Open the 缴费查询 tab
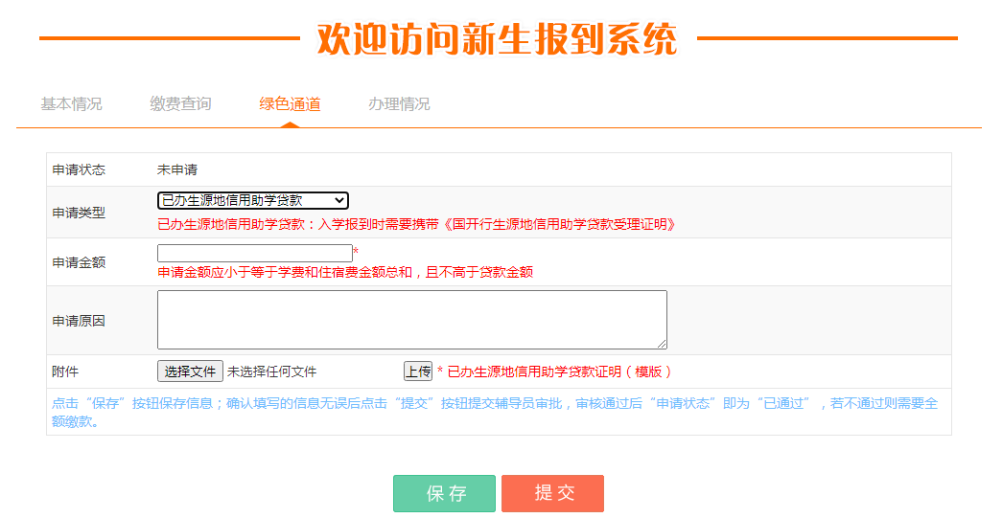The height and width of the screenshot is (518, 1003). (180, 103)
